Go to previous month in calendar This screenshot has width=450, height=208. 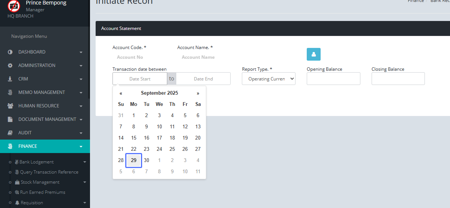point(121,93)
